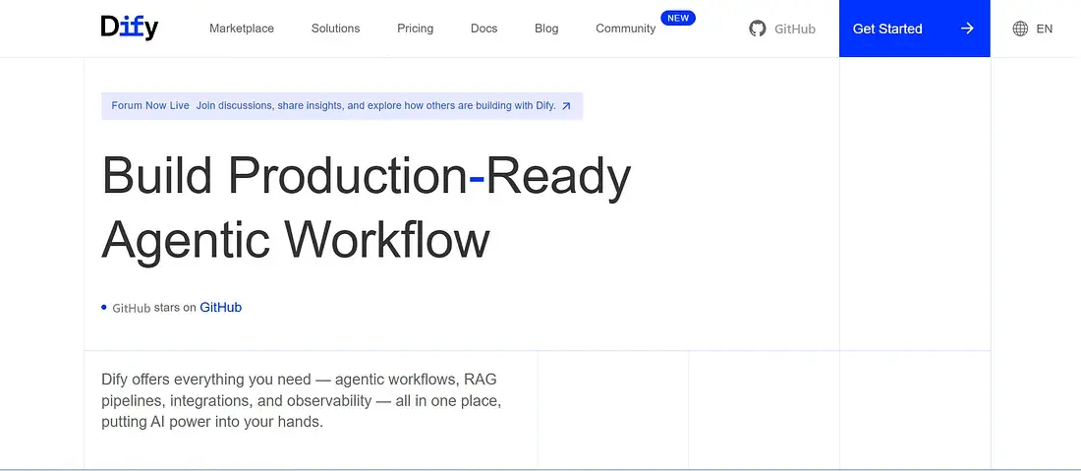Open the Marketplace menu item
This screenshot has width=1081, height=471.
[x=242, y=29]
